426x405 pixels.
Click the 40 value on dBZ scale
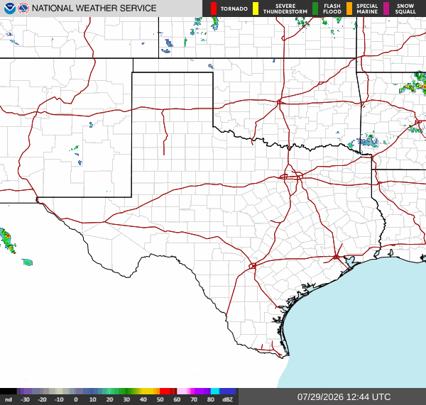click(x=143, y=399)
